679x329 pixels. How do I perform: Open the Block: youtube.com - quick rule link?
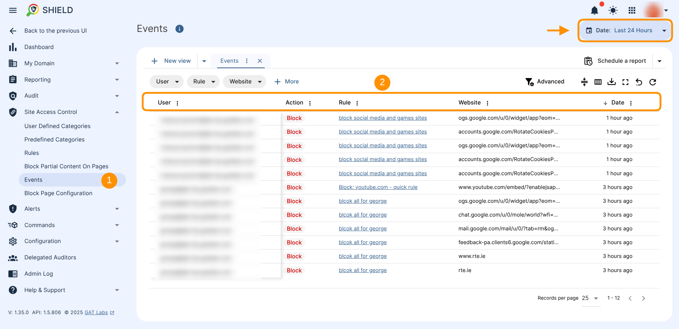(378, 187)
